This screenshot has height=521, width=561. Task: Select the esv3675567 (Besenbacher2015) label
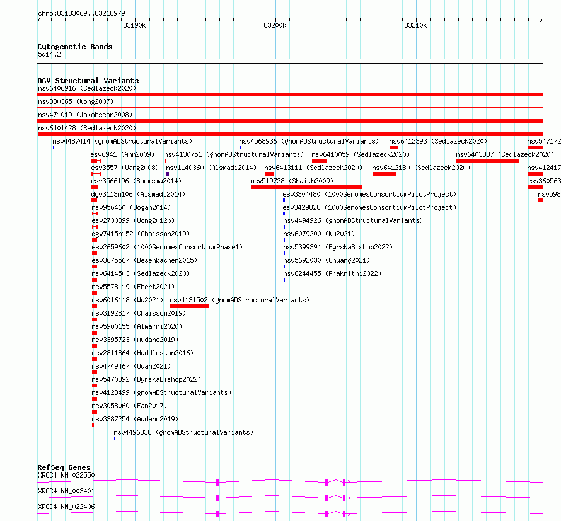point(144,260)
